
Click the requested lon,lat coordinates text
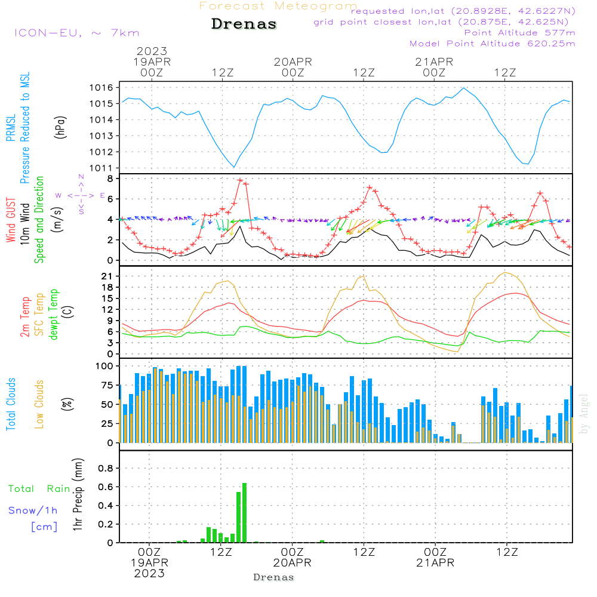[463, 11]
